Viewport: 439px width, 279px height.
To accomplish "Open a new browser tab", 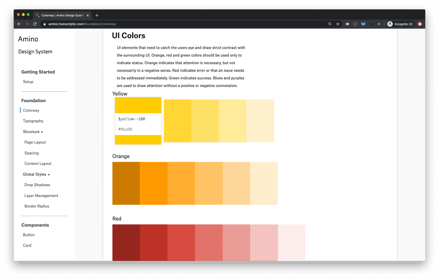I will click(97, 15).
